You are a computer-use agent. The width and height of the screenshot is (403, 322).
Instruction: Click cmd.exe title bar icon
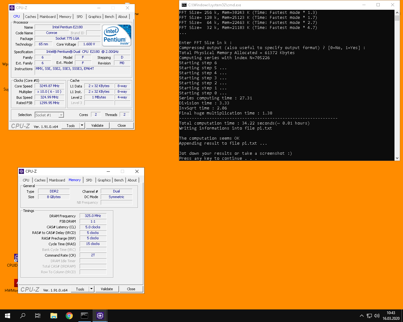click(184, 5)
